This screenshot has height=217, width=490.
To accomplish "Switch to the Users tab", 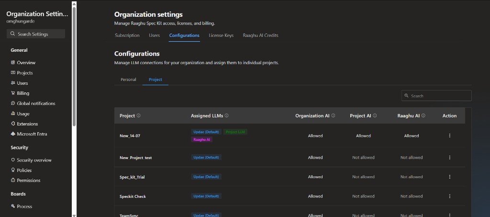I will 155,35.
